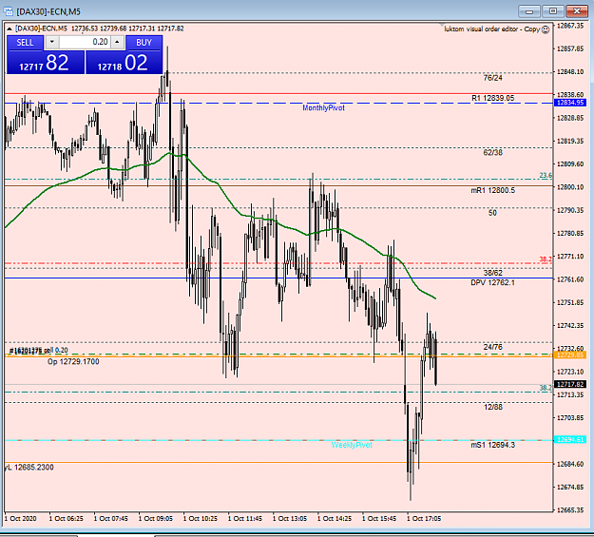Click the 76/24 level label
This screenshot has height=537, width=594.
pos(493,78)
